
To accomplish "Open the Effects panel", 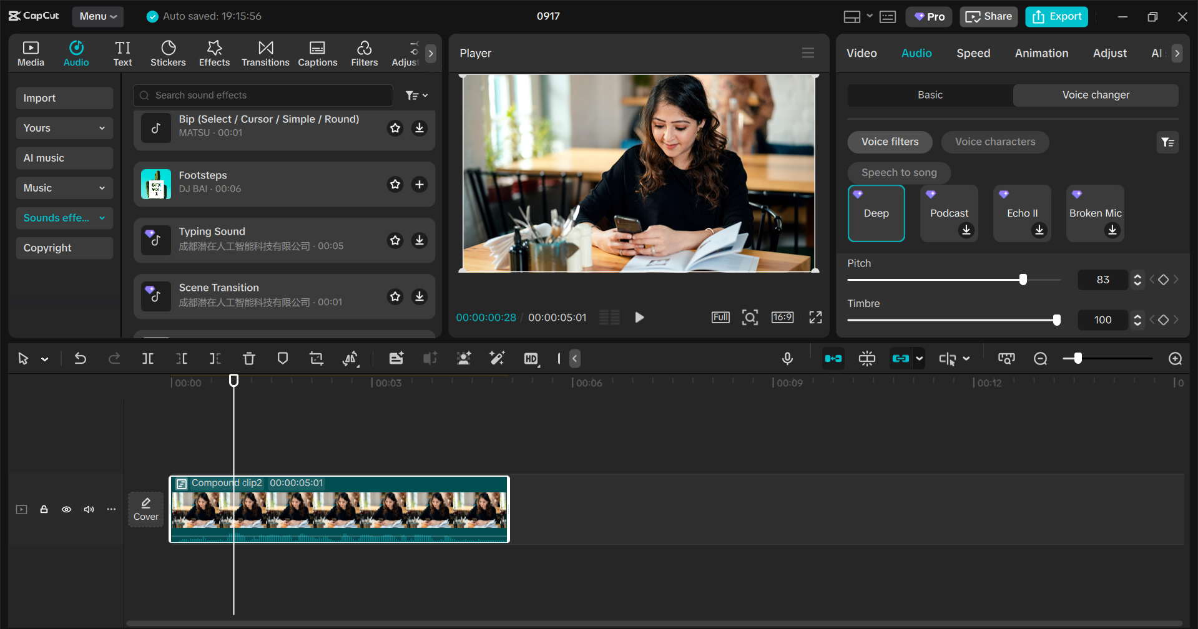I will 214,52.
